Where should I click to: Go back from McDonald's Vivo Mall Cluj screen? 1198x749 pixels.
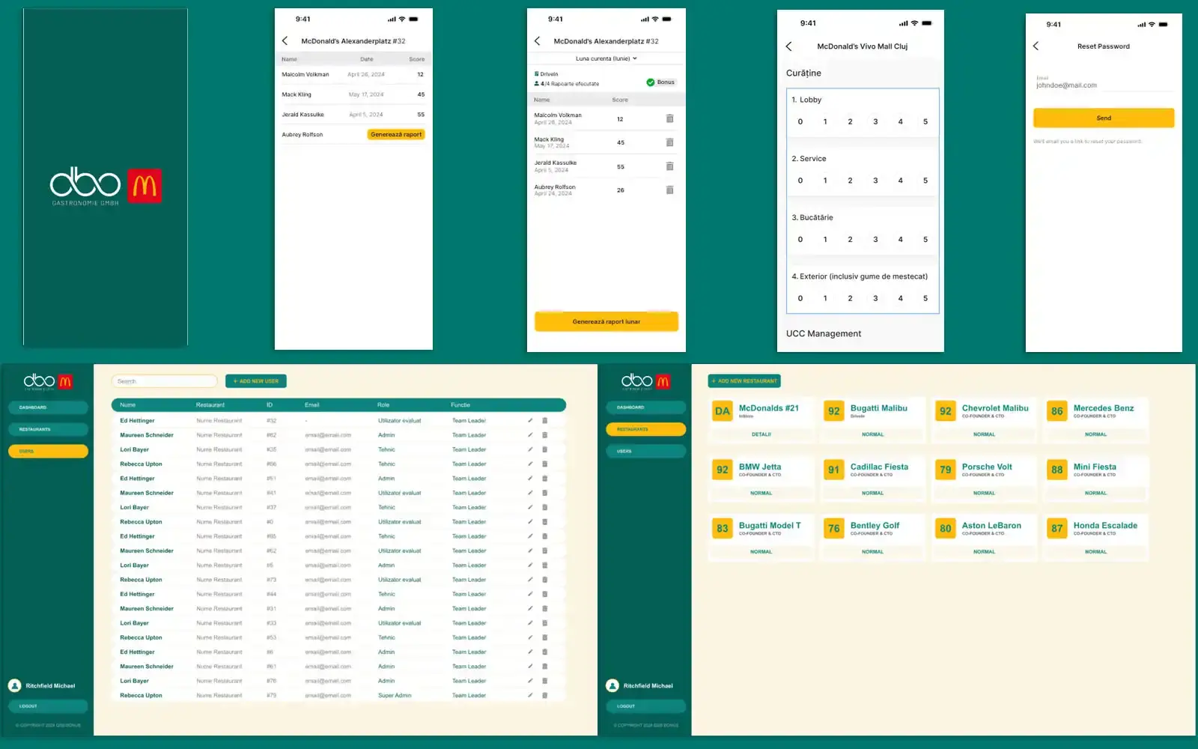tap(788, 46)
